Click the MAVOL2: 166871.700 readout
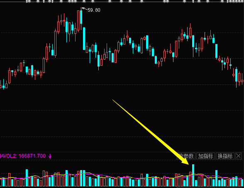The image size is (244, 188). 23,156
